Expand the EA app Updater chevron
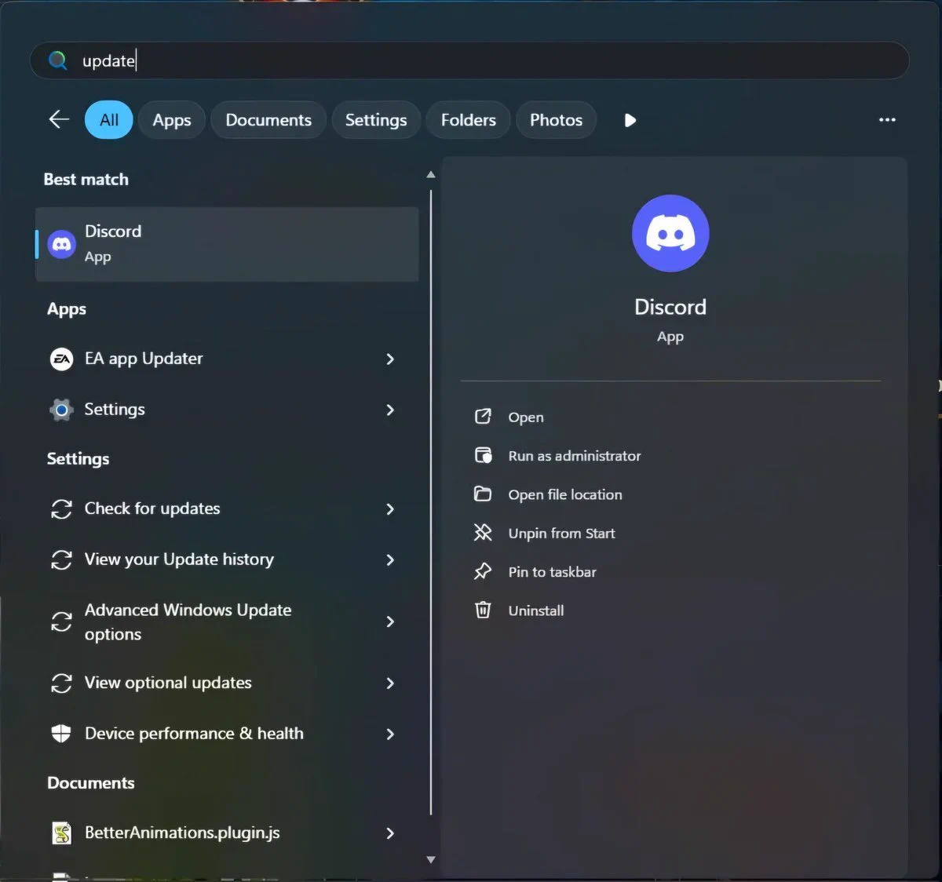942x882 pixels. coord(390,359)
